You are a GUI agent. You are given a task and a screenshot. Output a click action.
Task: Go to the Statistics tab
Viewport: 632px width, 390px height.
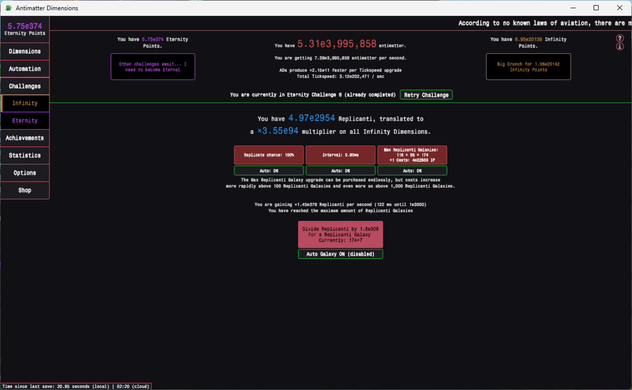pyautogui.click(x=25, y=155)
